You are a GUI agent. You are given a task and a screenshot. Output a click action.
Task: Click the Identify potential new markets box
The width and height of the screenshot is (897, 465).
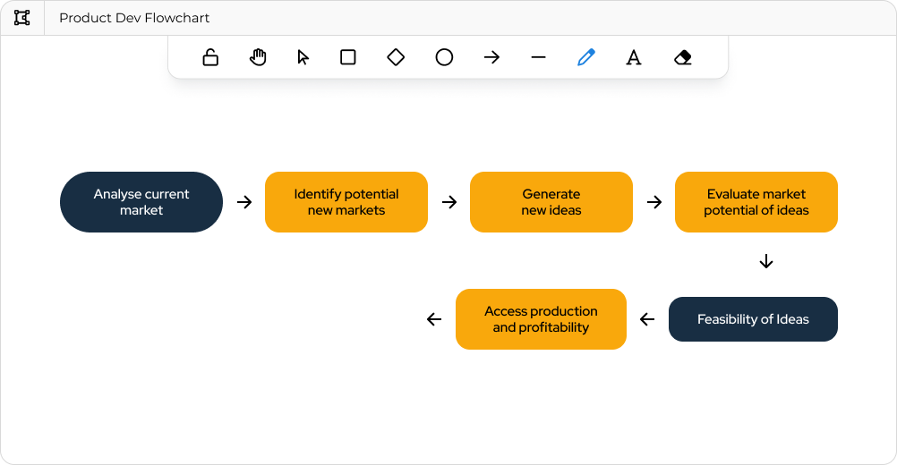click(346, 202)
